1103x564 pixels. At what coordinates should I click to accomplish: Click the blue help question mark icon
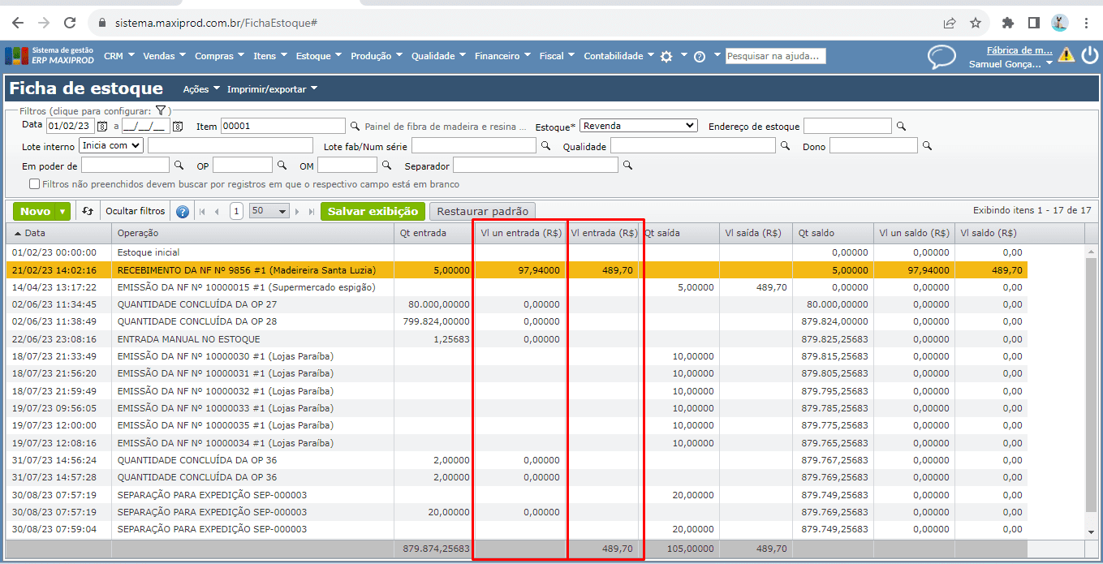[183, 212]
